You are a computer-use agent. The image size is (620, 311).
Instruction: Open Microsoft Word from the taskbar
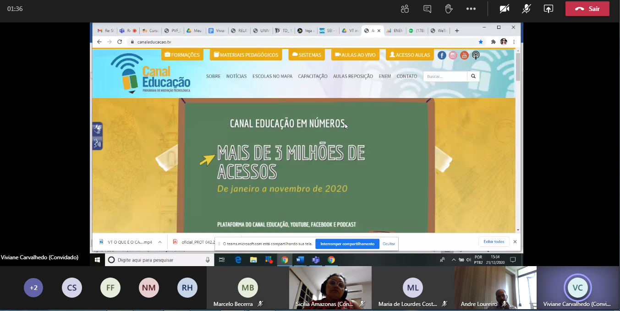pyautogui.click(x=300, y=260)
